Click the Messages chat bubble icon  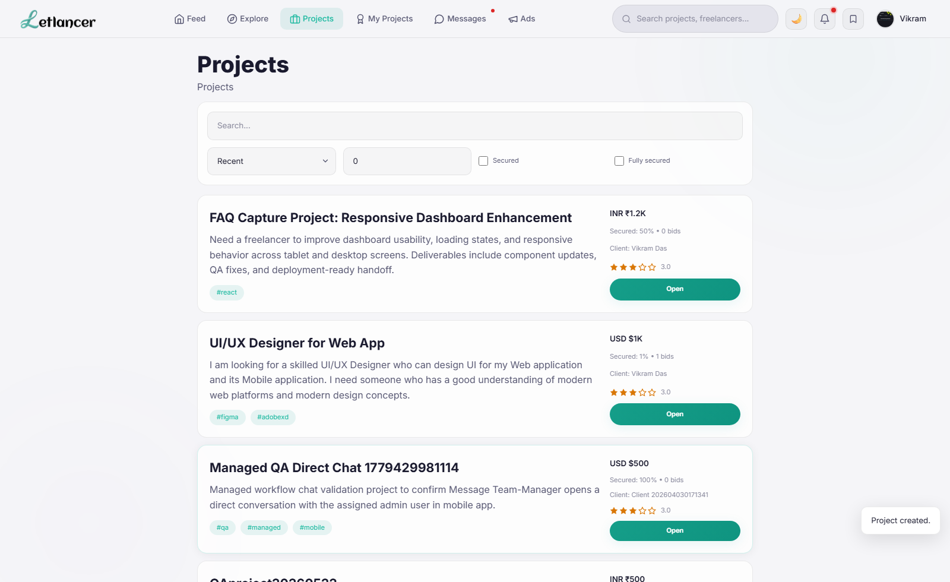(x=439, y=19)
